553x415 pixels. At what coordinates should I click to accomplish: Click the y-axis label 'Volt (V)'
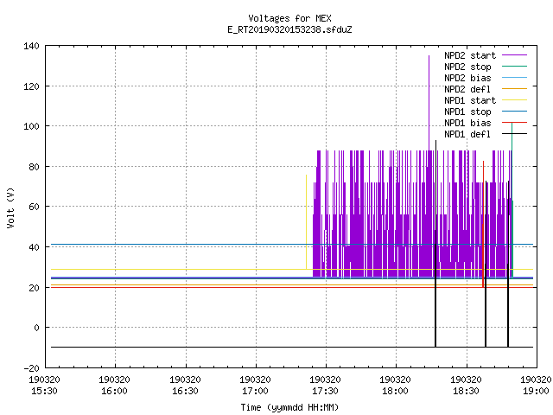tap(10, 207)
